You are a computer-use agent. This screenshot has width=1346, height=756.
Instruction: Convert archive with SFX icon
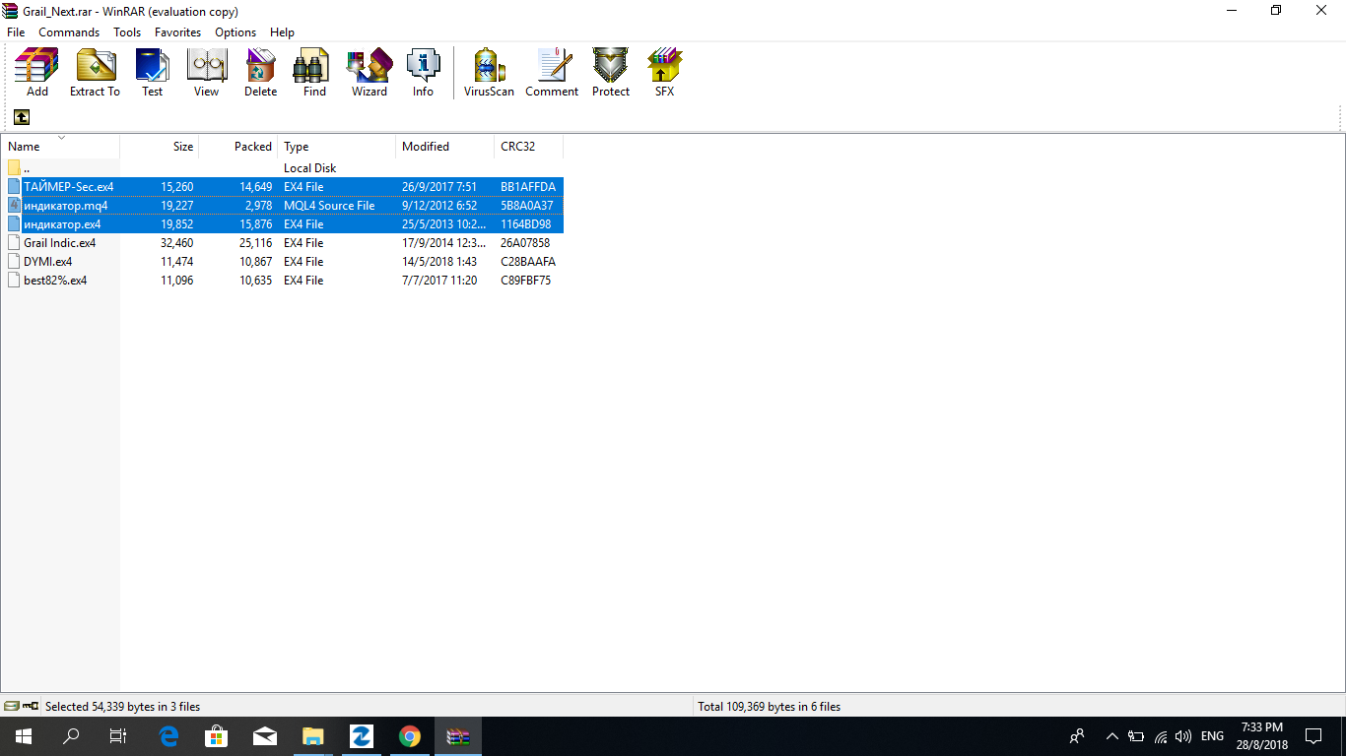pos(664,73)
